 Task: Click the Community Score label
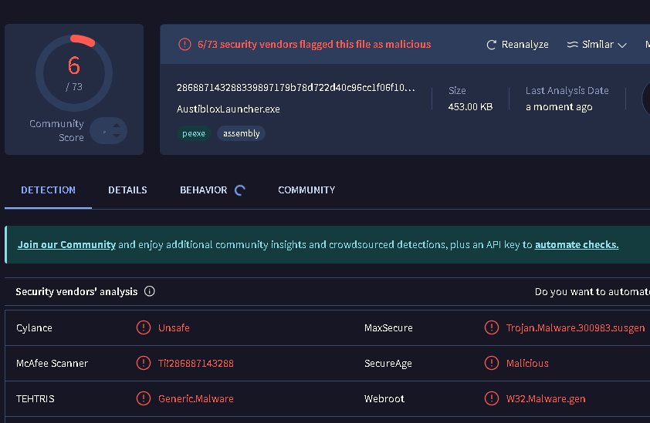[57, 130]
